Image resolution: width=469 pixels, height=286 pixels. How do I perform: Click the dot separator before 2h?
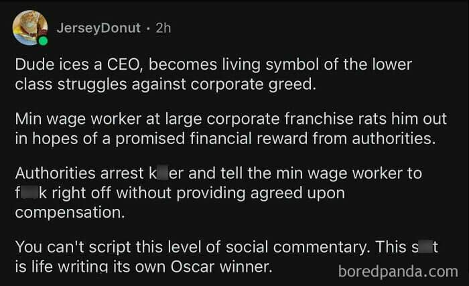tap(149, 28)
